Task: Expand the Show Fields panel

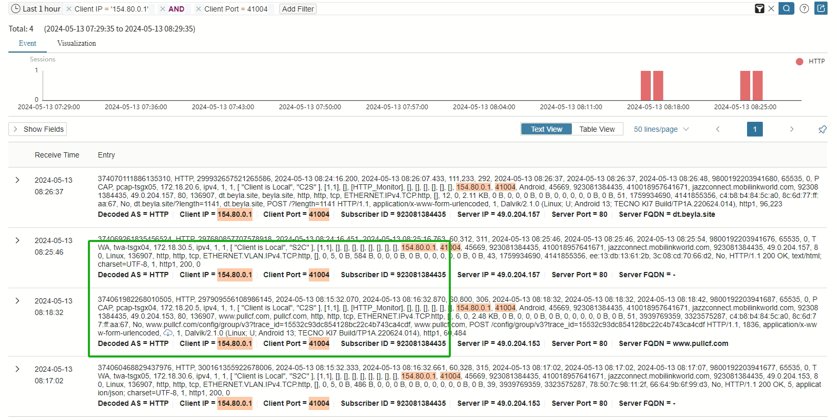Action: [x=38, y=129]
